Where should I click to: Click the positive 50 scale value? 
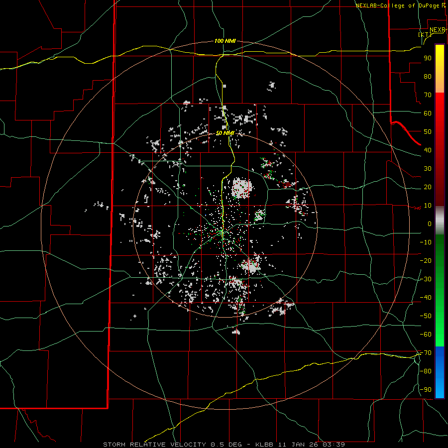(x=428, y=132)
